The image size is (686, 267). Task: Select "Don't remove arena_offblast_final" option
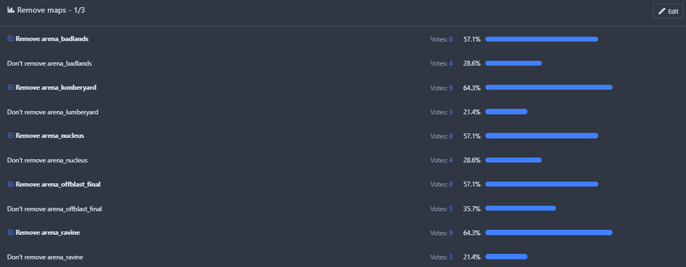[x=54, y=208]
